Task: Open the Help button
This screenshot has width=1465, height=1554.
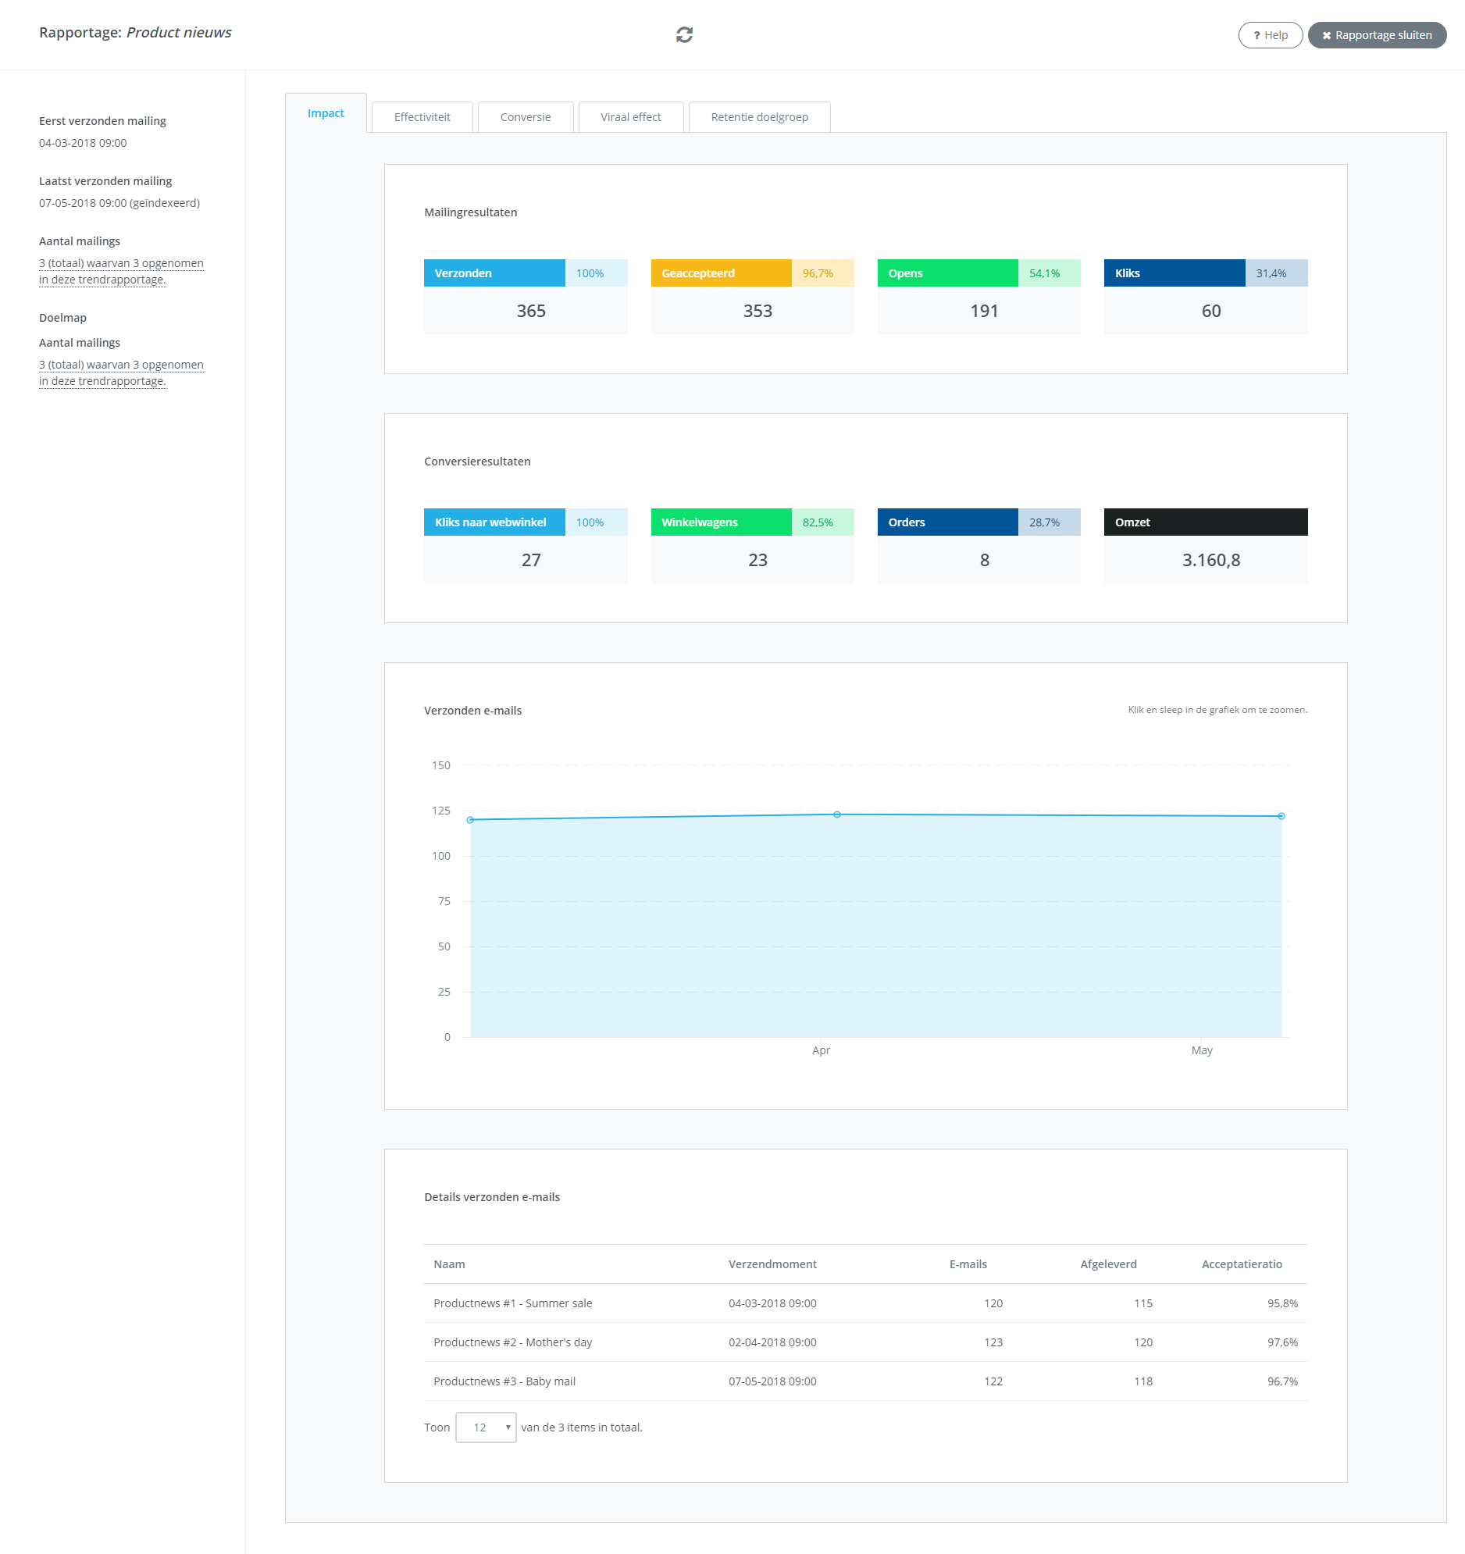Action: pos(1270,35)
